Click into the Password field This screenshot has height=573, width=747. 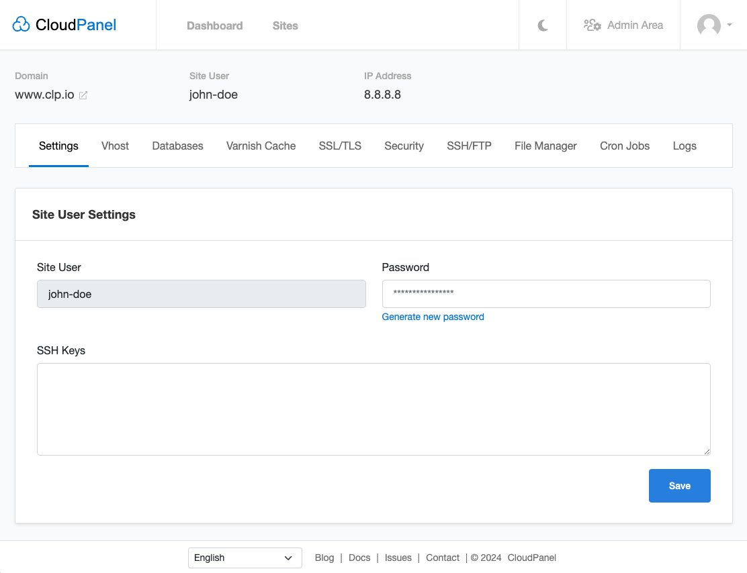545,294
